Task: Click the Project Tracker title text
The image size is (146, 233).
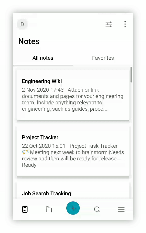Action: tap(40, 137)
